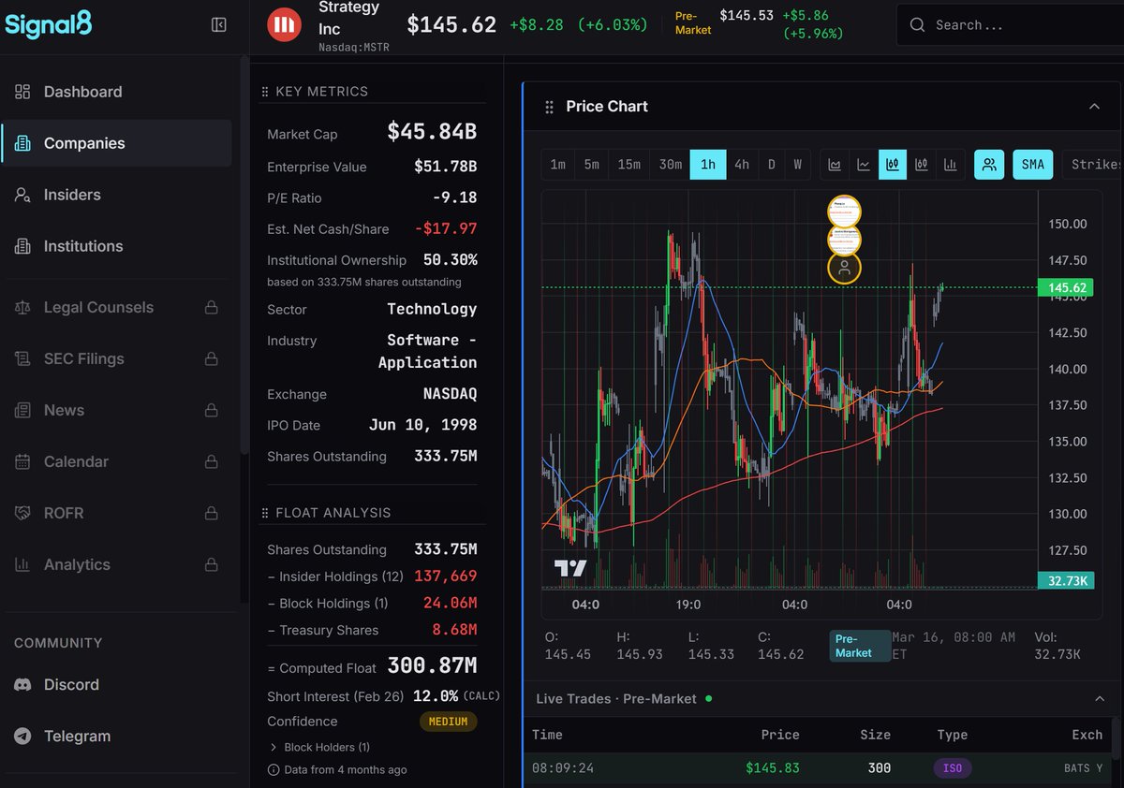
Task: Toggle the Strikes overlay button
Action: (1094, 165)
